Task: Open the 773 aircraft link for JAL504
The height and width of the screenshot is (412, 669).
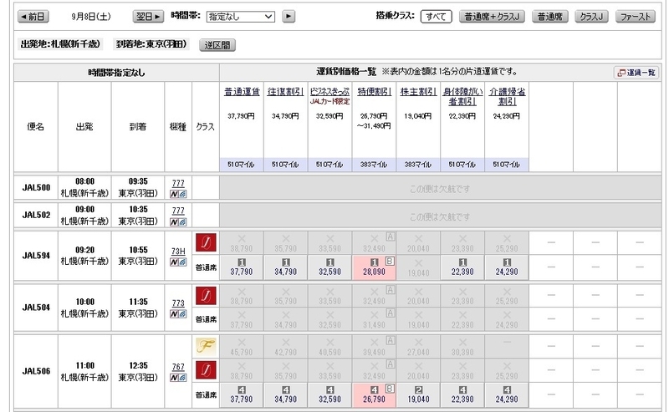Action: point(178,303)
